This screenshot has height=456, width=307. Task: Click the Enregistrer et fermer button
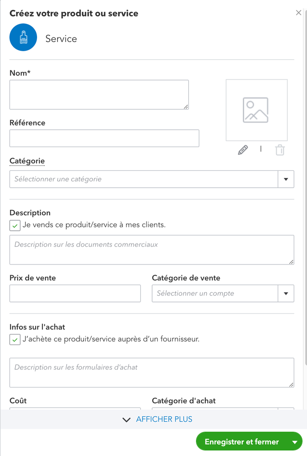242,442
